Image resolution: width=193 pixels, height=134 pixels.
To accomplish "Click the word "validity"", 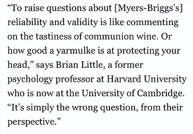I will tap(83, 23).
